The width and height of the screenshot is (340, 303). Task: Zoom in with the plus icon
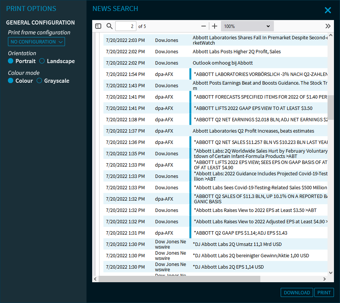point(215,26)
